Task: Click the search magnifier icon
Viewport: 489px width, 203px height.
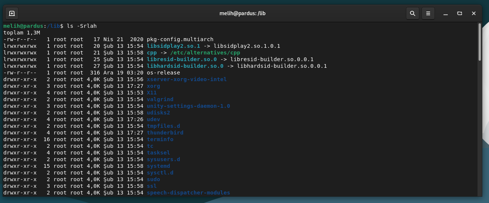Action: (x=412, y=13)
